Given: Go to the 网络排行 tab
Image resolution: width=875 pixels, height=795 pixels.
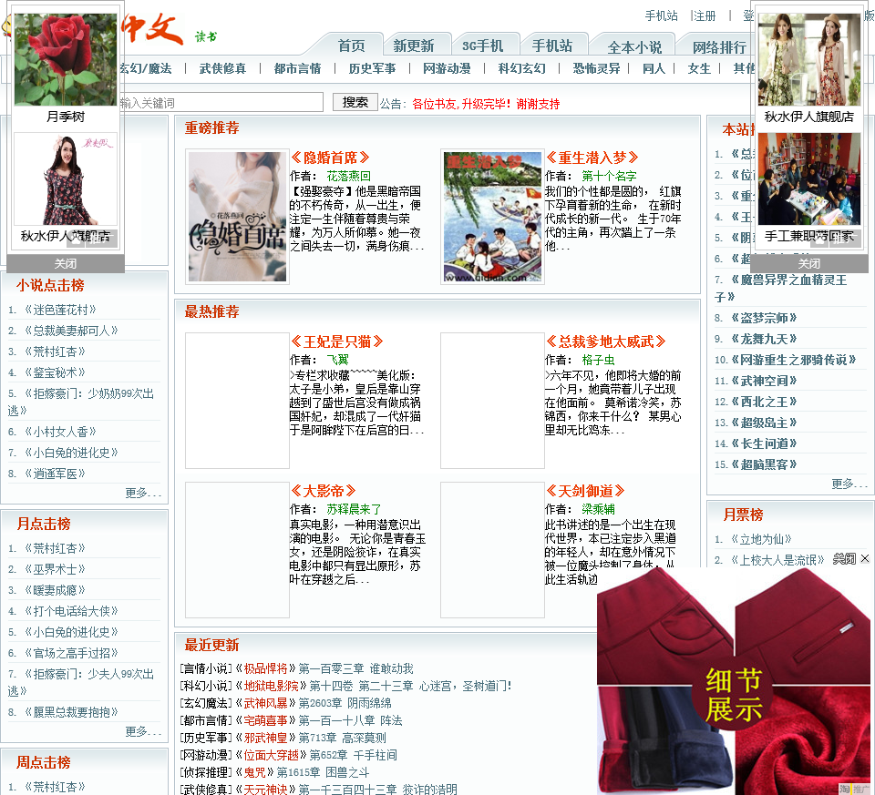Looking at the screenshot, I should [719, 47].
